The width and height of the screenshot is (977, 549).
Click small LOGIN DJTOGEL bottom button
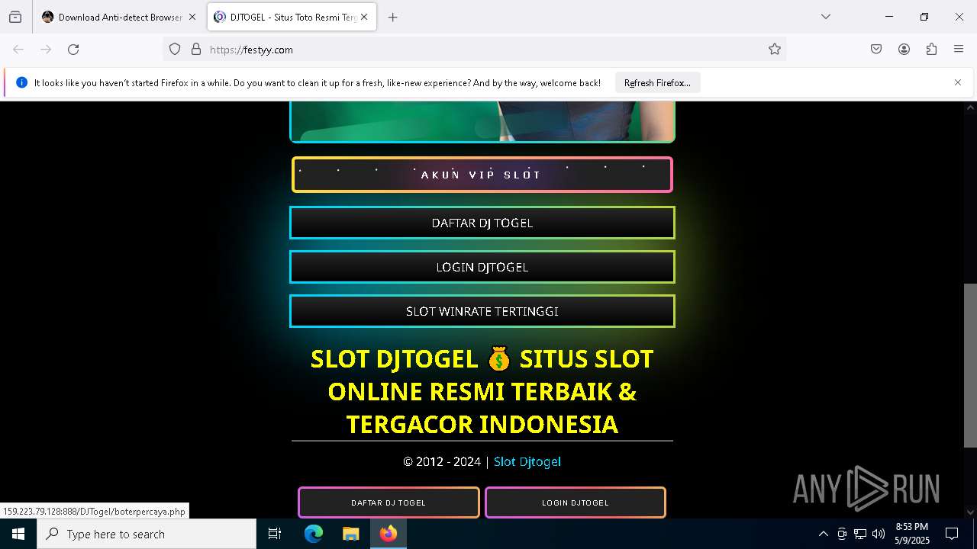click(x=575, y=502)
